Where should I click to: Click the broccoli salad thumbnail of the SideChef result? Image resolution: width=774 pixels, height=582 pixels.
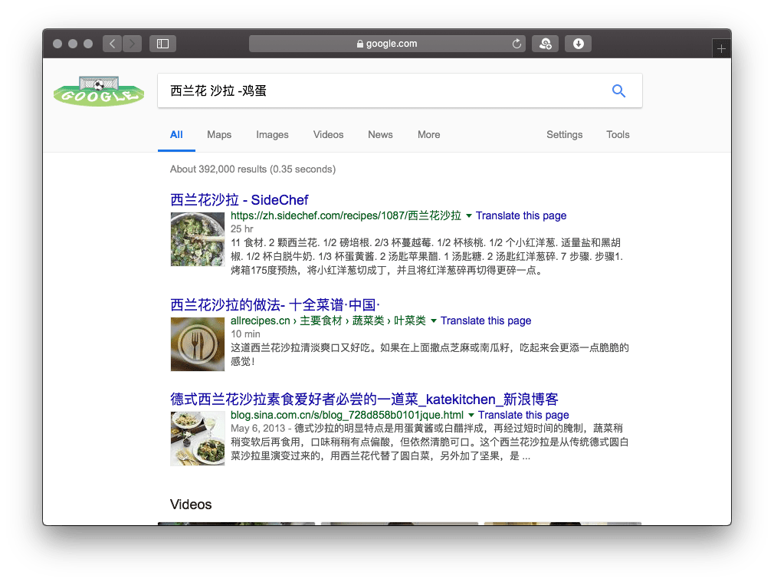pos(198,239)
